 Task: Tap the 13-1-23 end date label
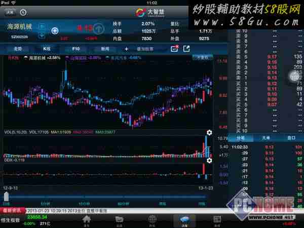tap(206, 188)
